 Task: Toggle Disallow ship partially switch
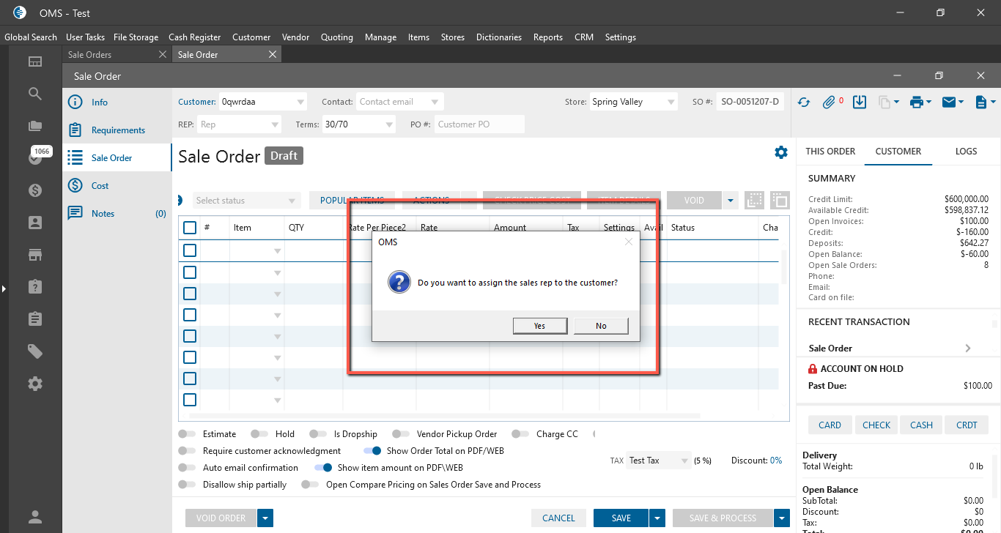(188, 485)
